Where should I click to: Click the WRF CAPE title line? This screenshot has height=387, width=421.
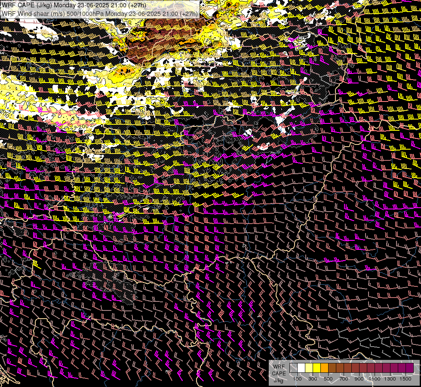(x=74, y=5)
